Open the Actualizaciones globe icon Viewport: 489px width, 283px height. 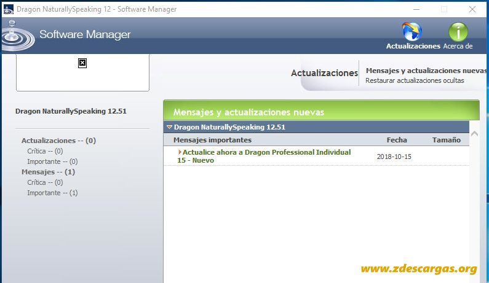pos(412,32)
